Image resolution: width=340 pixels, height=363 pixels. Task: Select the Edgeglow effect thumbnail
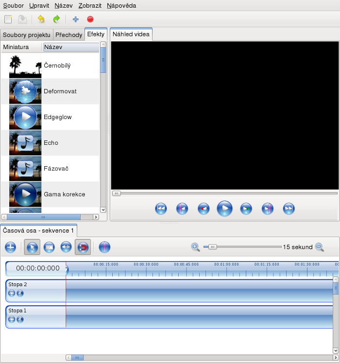(25, 117)
